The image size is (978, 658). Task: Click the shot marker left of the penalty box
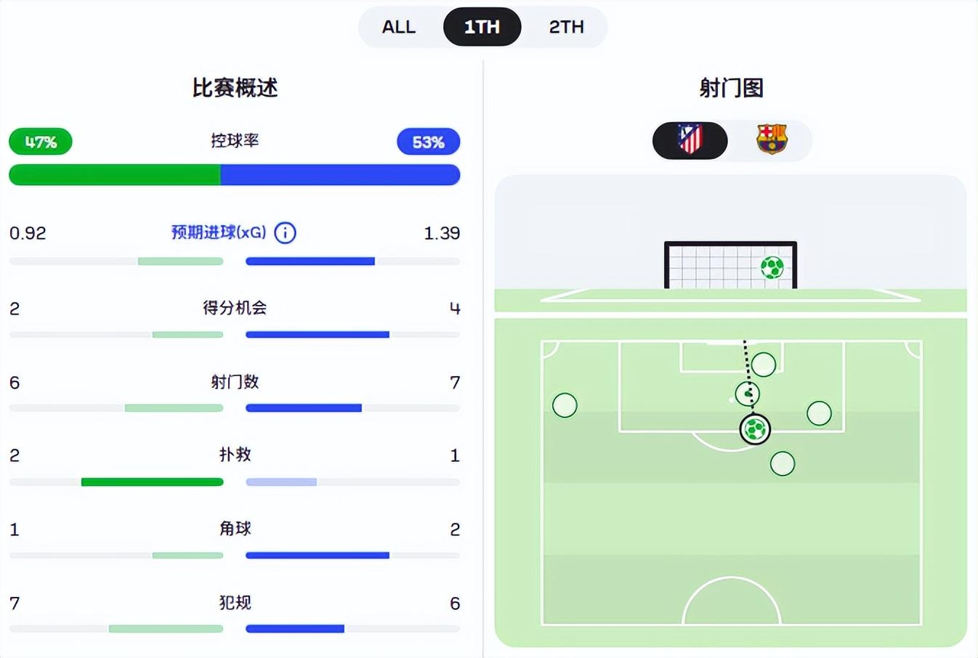point(565,405)
